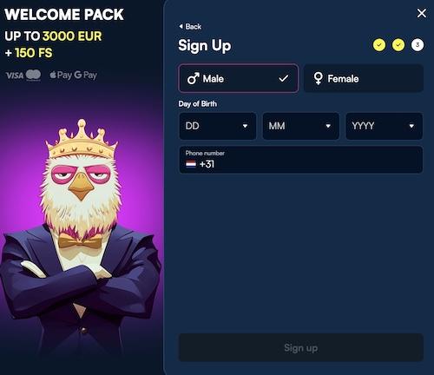Click the Sign up button
The width and height of the screenshot is (434, 375).
301,347
